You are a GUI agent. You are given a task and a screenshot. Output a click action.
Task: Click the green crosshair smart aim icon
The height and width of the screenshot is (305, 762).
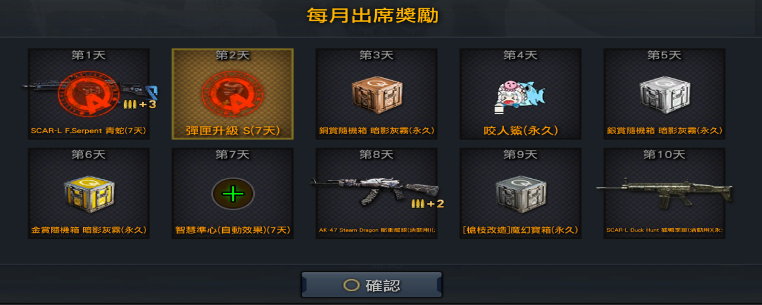pos(233,194)
